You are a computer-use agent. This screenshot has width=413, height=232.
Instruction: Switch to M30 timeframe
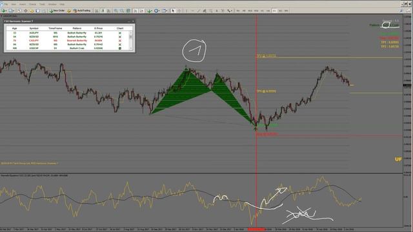click(x=256, y=11)
